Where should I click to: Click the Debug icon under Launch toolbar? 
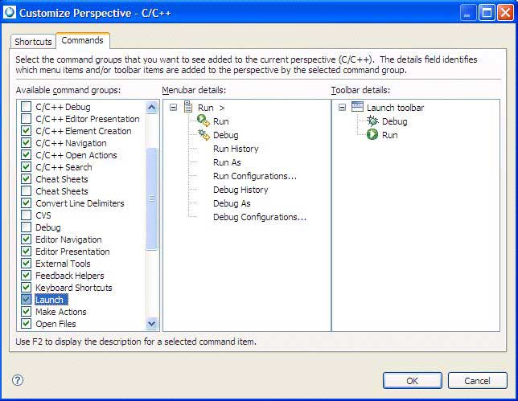(372, 121)
